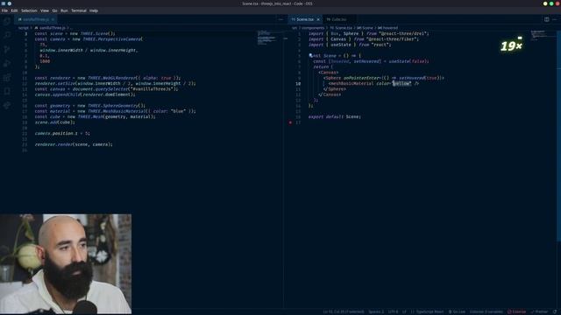Change end-of-line sequence via LF status item
561x315 pixels.
point(404,311)
